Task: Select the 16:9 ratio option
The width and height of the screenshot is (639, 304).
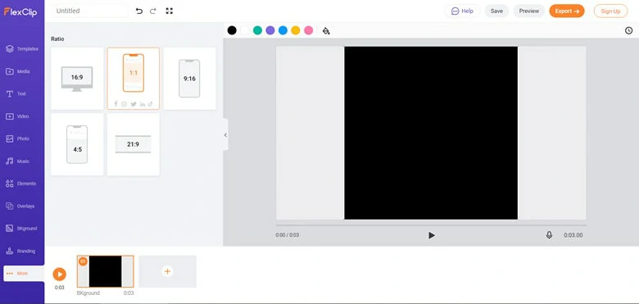Action: [x=77, y=78]
